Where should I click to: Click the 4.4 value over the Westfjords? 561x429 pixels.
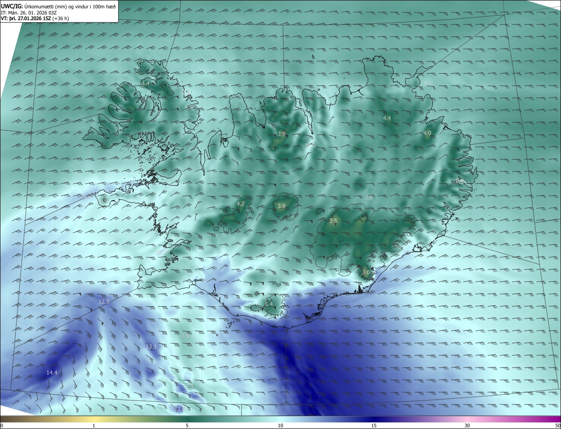point(146,83)
